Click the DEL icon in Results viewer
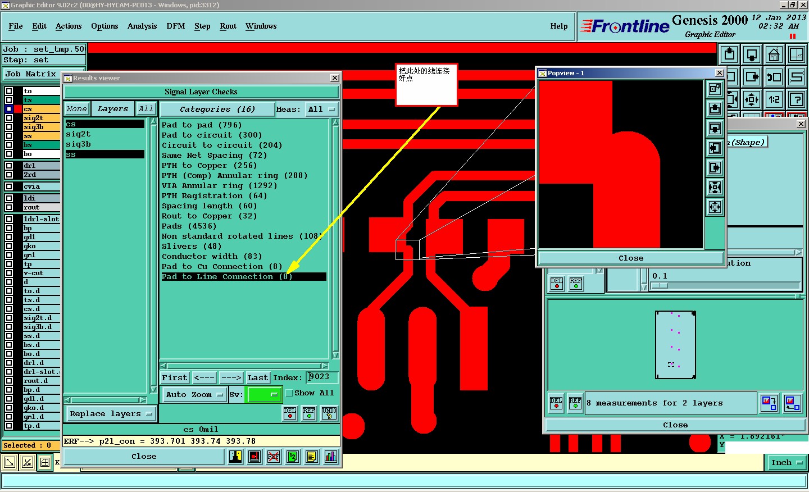This screenshot has width=809, height=492. (x=290, y=413)
